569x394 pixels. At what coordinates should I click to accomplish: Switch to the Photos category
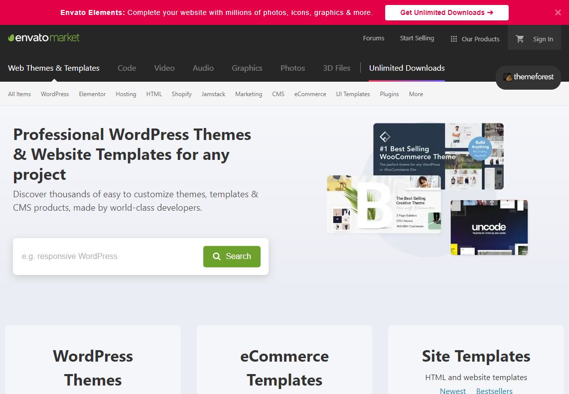292,68
